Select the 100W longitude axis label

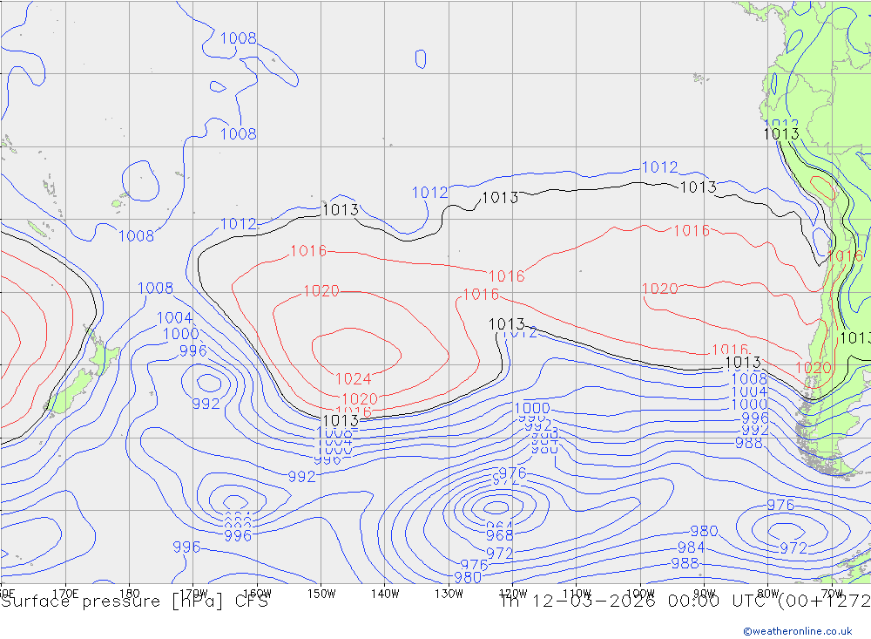[640, 594]
